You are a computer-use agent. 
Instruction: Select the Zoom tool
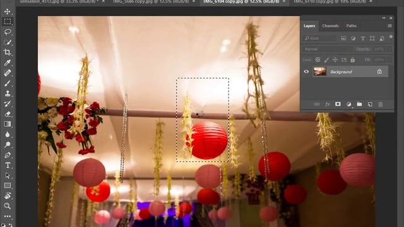(x=7, y=206)
